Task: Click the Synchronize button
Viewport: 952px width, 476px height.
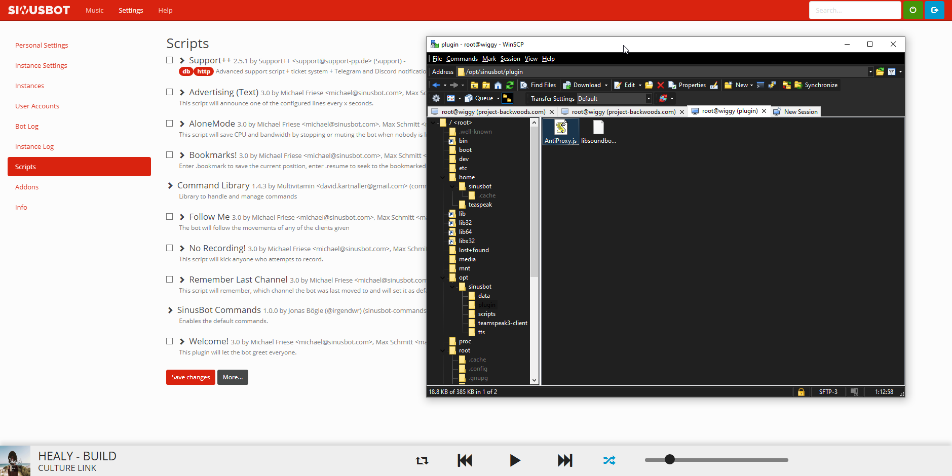Action: pyautogui.click(x=816, y=85)
